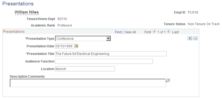Select View All presentations

[130, 32]
